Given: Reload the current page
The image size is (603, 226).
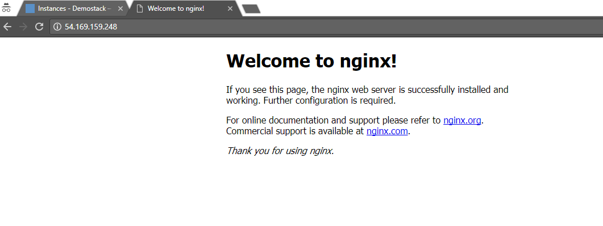Looking at the screenshot, I should click(39, 27).
